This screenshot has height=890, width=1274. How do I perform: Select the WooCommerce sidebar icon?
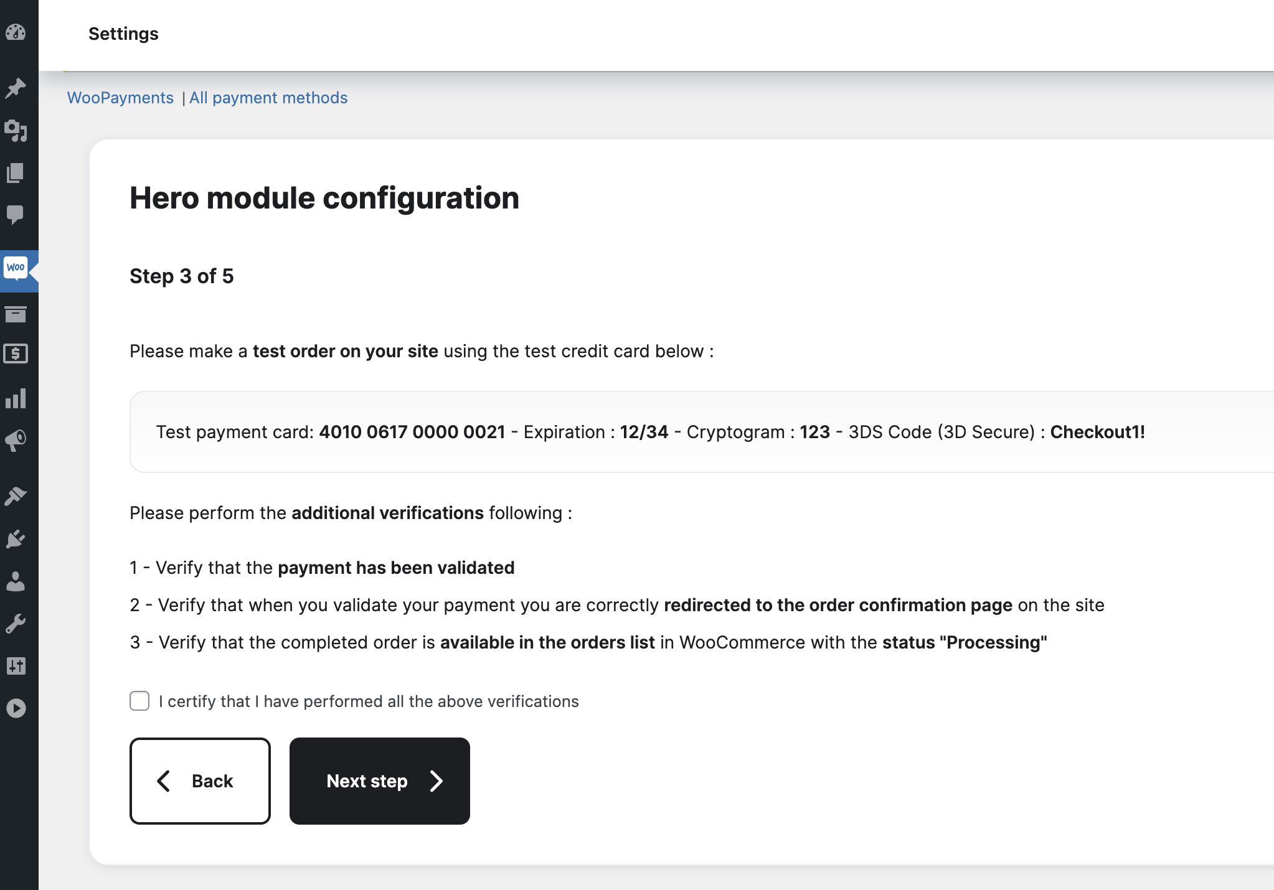(x=16, y=268)
